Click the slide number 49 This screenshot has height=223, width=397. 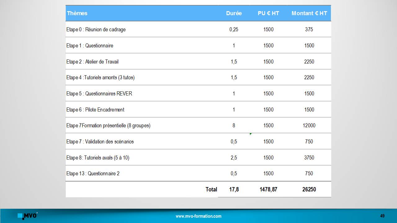[382, 216]
